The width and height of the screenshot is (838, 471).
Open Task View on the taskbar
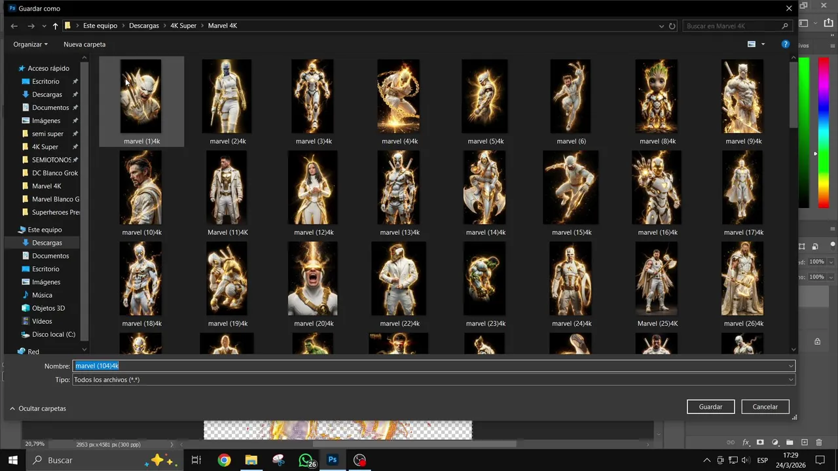click(x=196, y=460)
